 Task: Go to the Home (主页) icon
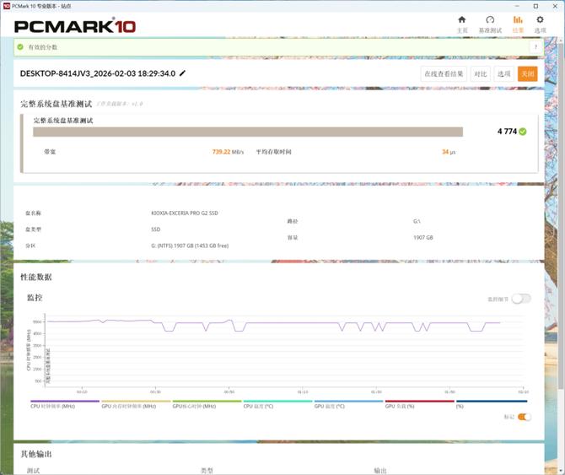tap(461, 19)
